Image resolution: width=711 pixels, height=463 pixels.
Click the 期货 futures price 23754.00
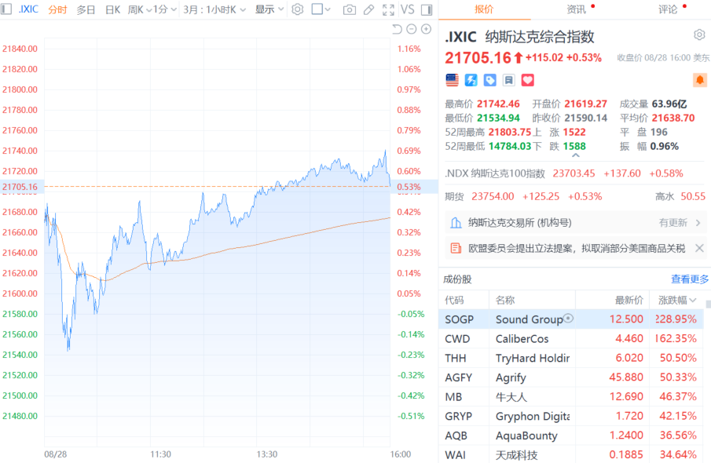(493, 197)
